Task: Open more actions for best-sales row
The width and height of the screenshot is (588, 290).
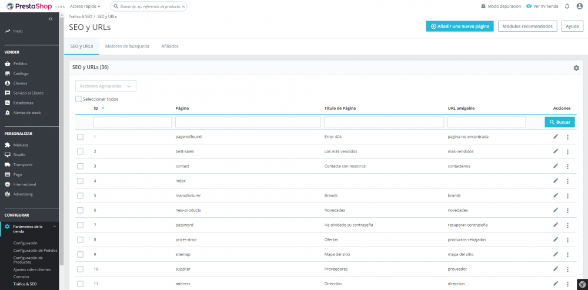Action: 567,151
